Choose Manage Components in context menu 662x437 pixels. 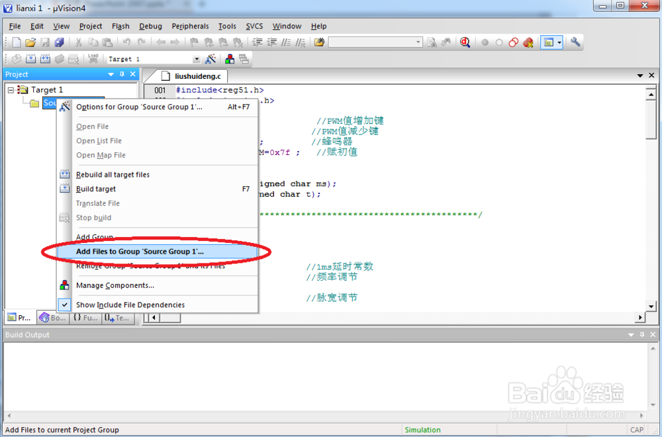(157, 285)
